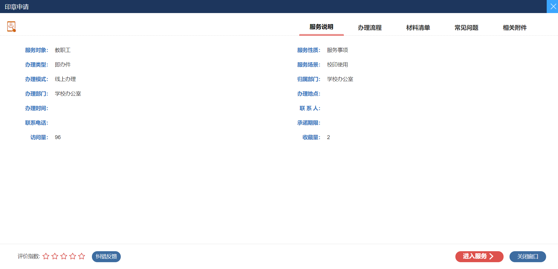Switch to the 服务说明 tab
The width and height of the screenshot is (558, 269).
tap(321, 27)
